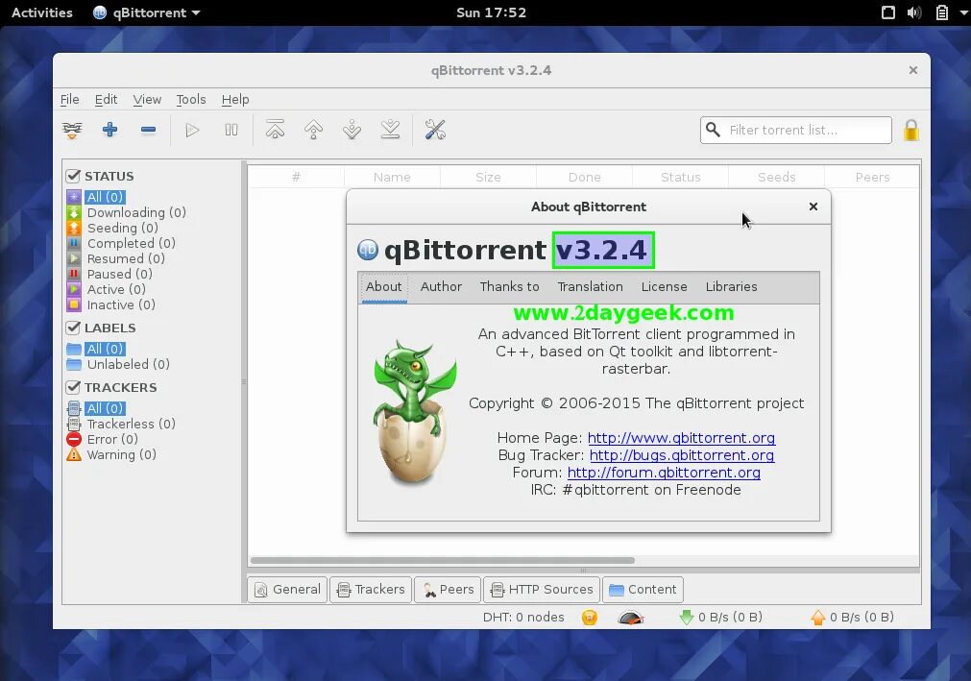Move torrent to bottom of queue icon
971x681 pixels.
coord(390,130)
